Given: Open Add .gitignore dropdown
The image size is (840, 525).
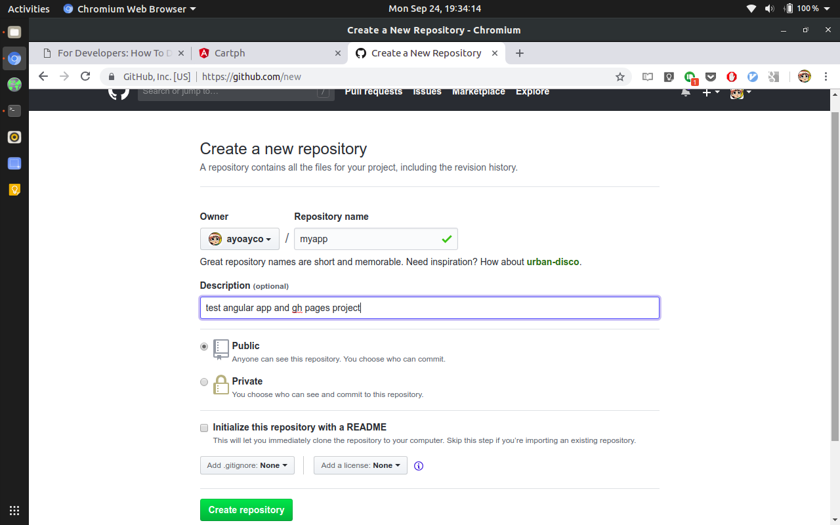Looking at the screenshot, I should tap(247, 465).
